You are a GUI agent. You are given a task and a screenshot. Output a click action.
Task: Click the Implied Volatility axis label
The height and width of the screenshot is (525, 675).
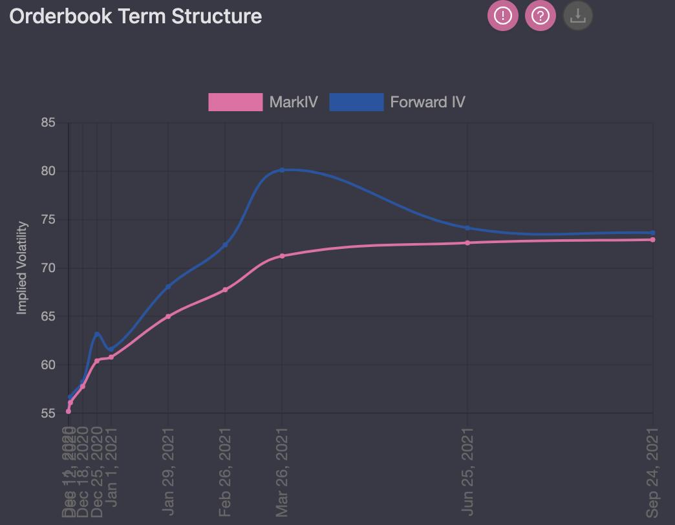coord(23,268)
